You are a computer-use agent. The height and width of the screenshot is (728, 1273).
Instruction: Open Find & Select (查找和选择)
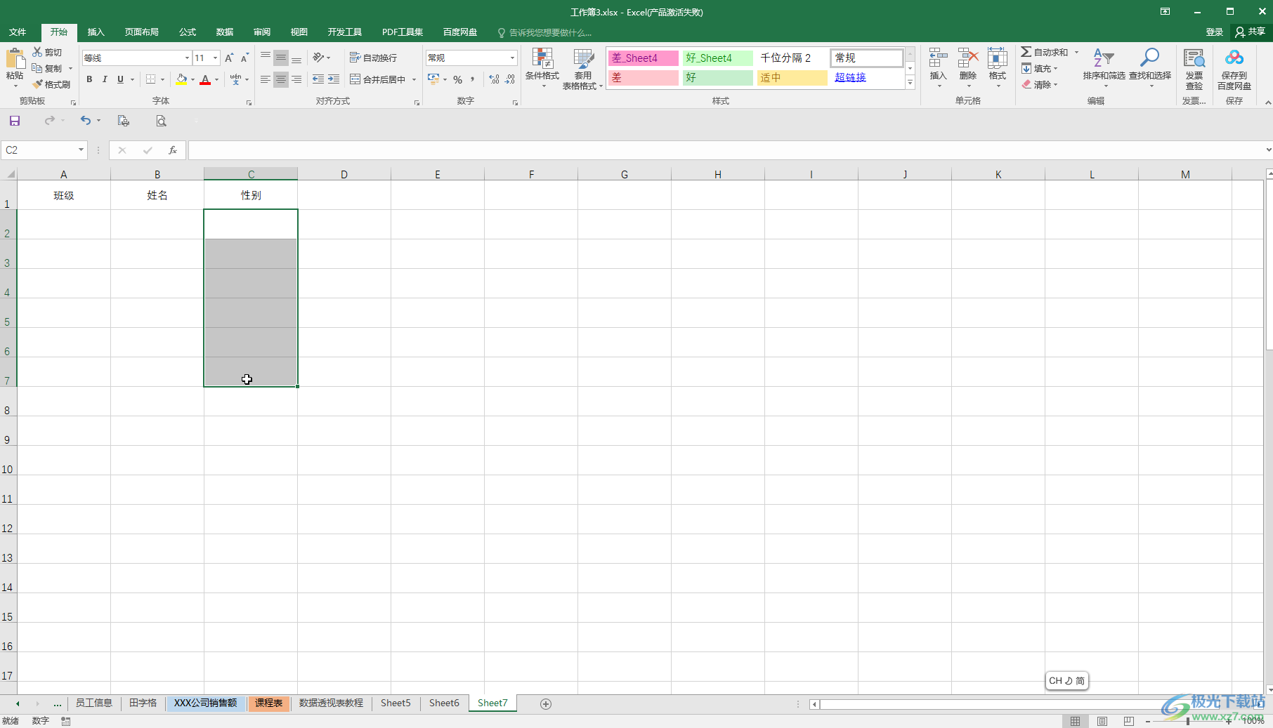pyautogui.click(x=1150, y=67)
